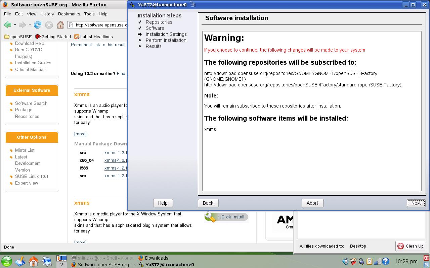
Task: Open the Getting Started bookmark
Action: click(x=53, y=37)
